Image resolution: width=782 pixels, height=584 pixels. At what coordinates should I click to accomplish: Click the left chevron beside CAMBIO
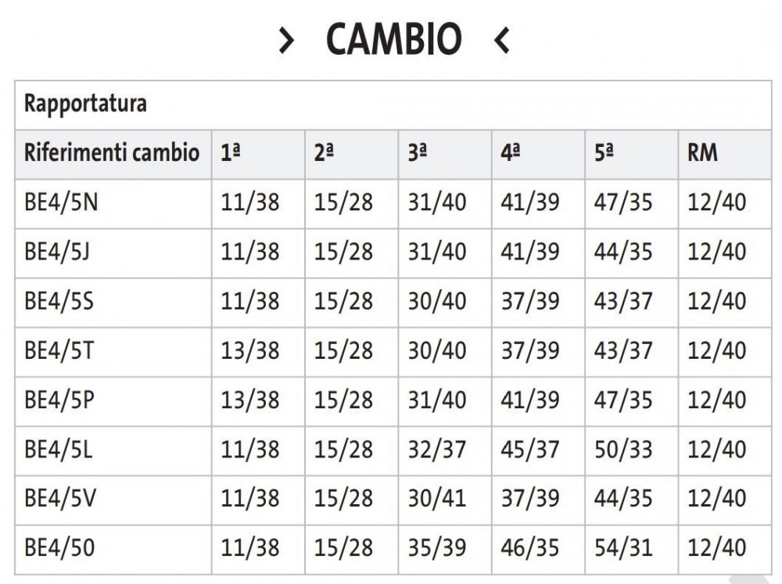287,40
